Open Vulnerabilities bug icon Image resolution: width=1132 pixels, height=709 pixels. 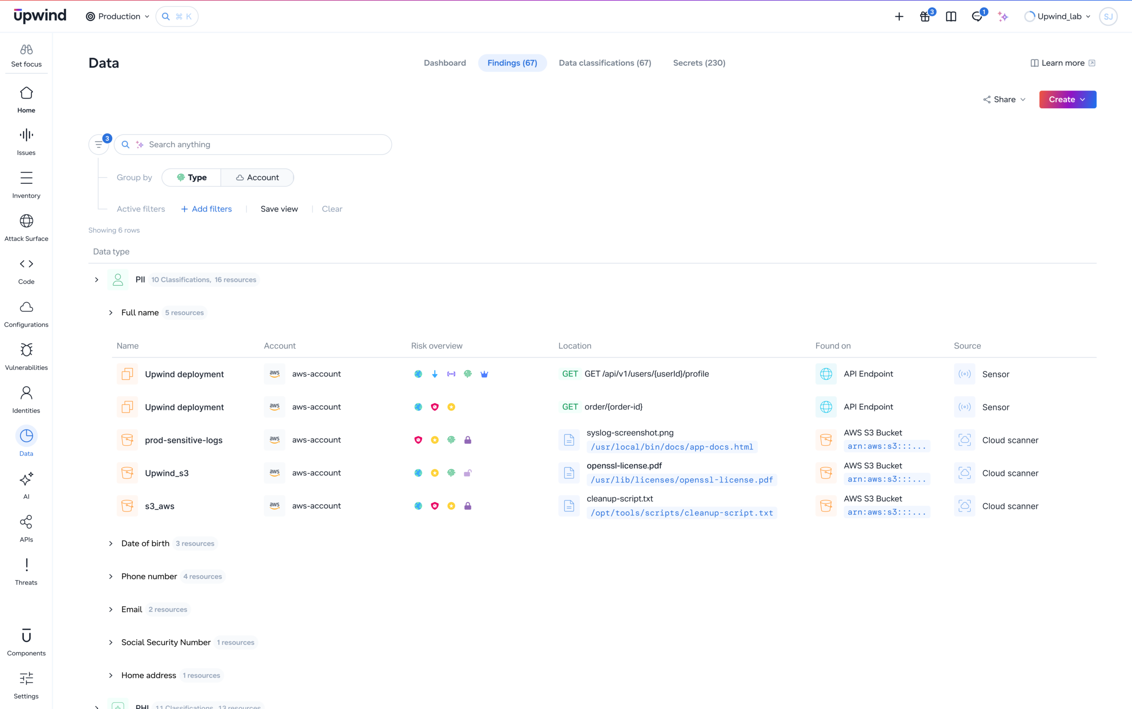[26, 349]
